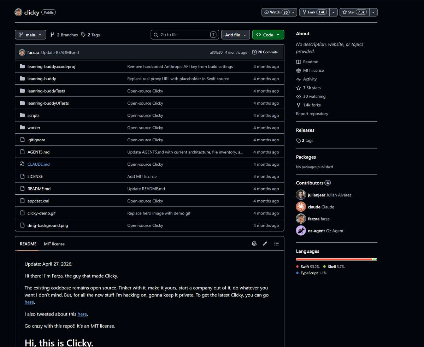Open the AGENTS.md file name
Screen dimensions: 424x347
[39, 152]
